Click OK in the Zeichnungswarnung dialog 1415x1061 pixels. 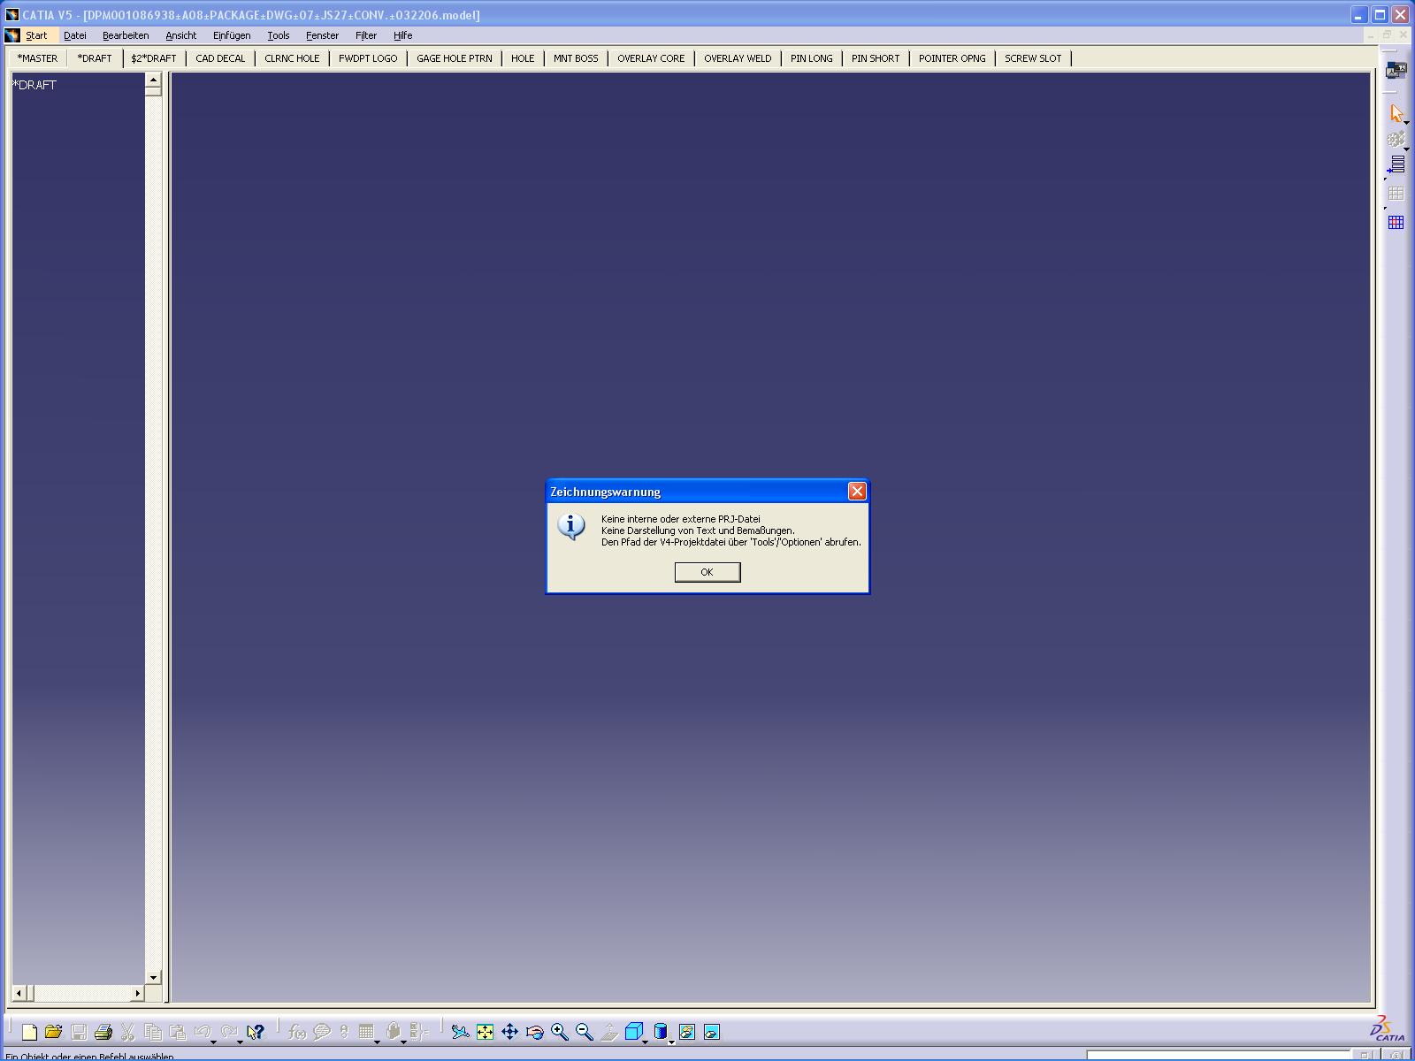(707, 572)
